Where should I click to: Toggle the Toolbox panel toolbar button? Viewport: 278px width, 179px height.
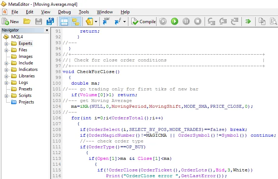coord(76,21)
